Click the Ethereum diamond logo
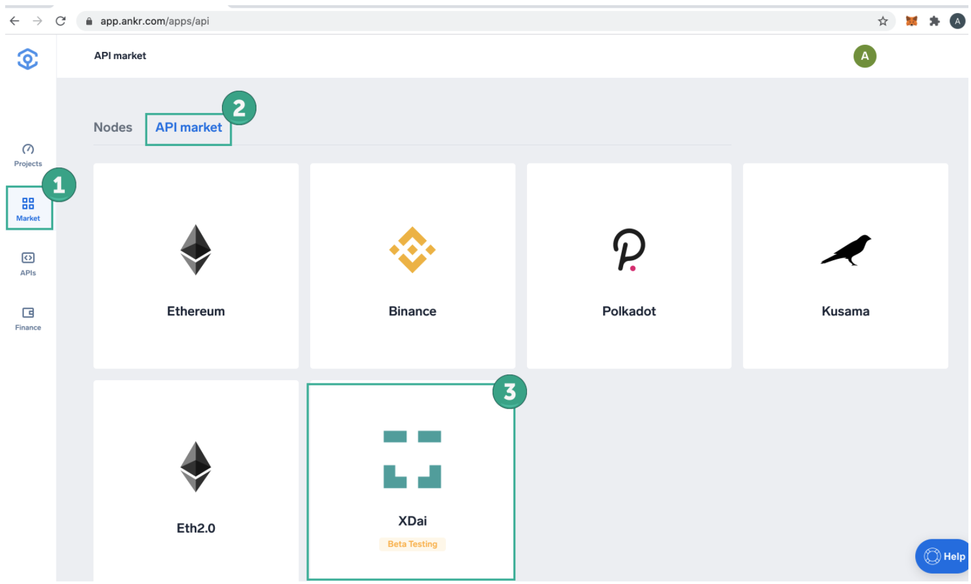 point(195,250)
